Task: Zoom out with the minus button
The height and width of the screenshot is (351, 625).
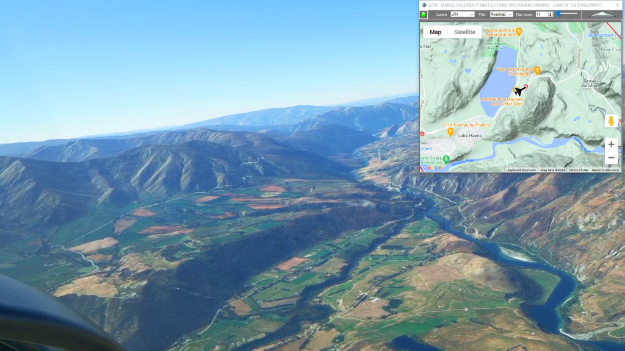Action: pyautogui.click(x=611, y=158)
